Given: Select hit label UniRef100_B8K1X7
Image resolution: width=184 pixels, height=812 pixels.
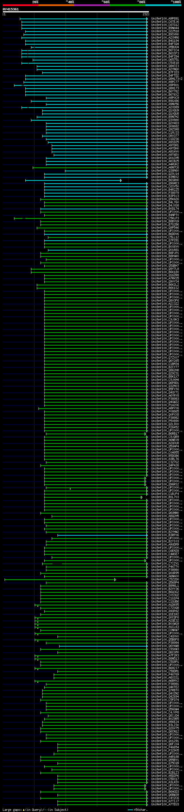Looking at the screenshot, I should coord(165,376).
